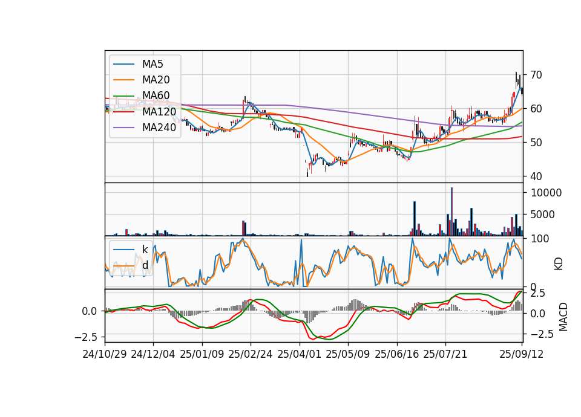Click the k legend label in KD panel
The width and height of the screenshot is (581, 417).
tap(145, 250)
